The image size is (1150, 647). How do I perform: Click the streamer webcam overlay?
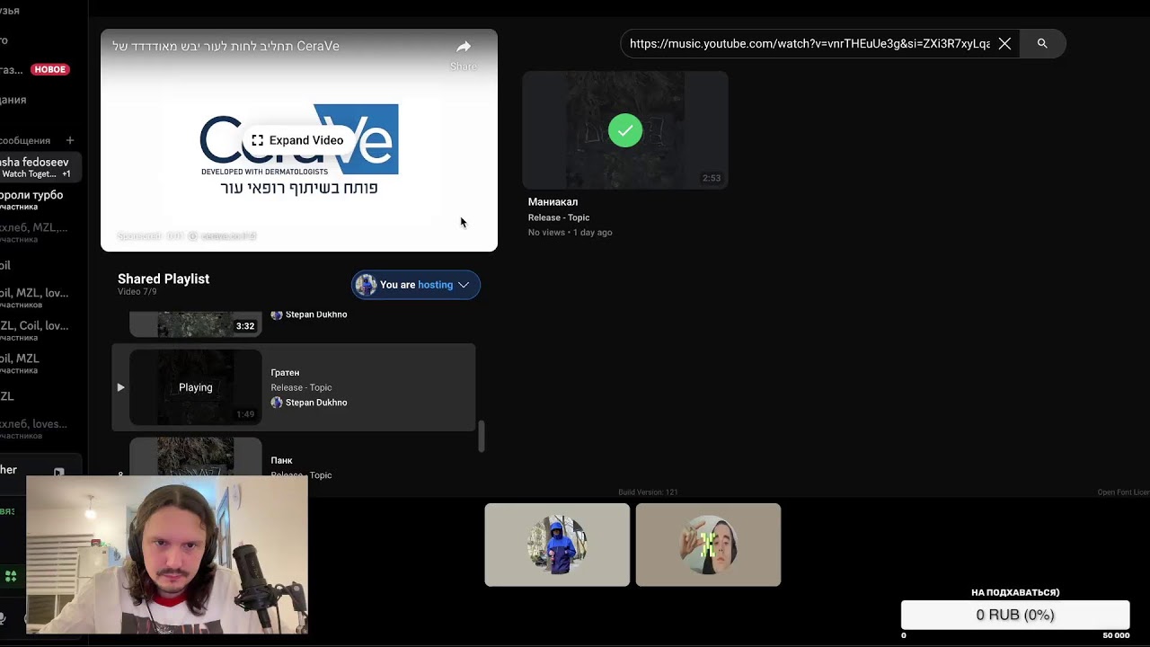167,554
